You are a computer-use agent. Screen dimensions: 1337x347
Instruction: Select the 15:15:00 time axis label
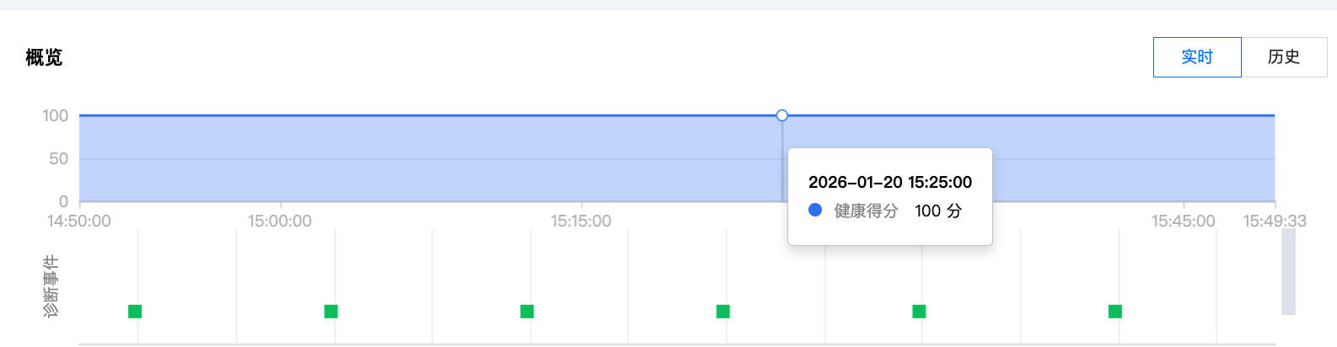click(581, 222)
